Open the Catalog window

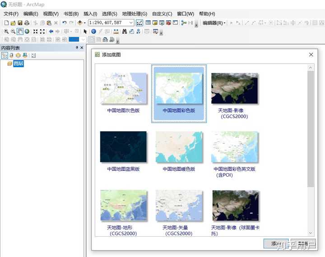point(155,23)
